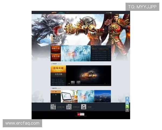Click the 手游下载 download button

[x=56, y=57]
